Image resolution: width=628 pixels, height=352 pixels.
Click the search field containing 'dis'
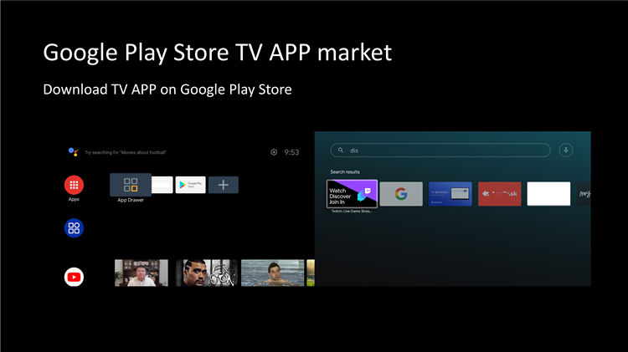pyautogui.click(x=440, y=150)
